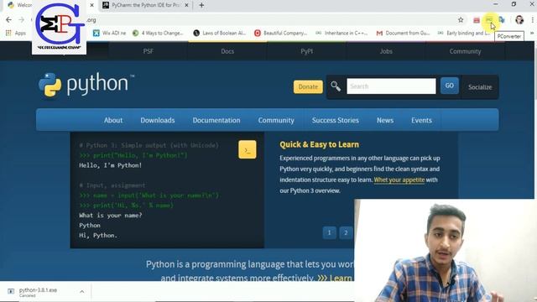
Task: Close the Welcome to Python tab
Action: [x=91, y=5]
